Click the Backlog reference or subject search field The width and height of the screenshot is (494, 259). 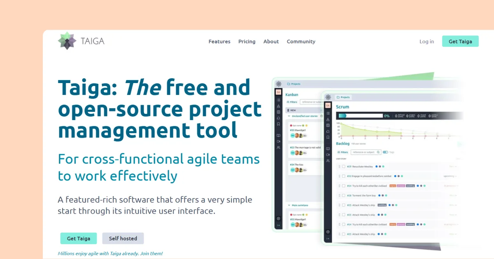pyautogui.click(x=366, y=152)
